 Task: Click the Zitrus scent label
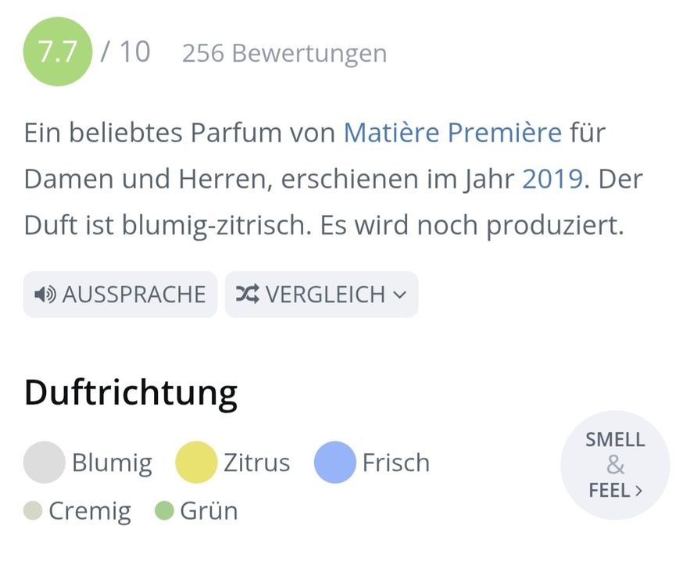tap(257, 463)
